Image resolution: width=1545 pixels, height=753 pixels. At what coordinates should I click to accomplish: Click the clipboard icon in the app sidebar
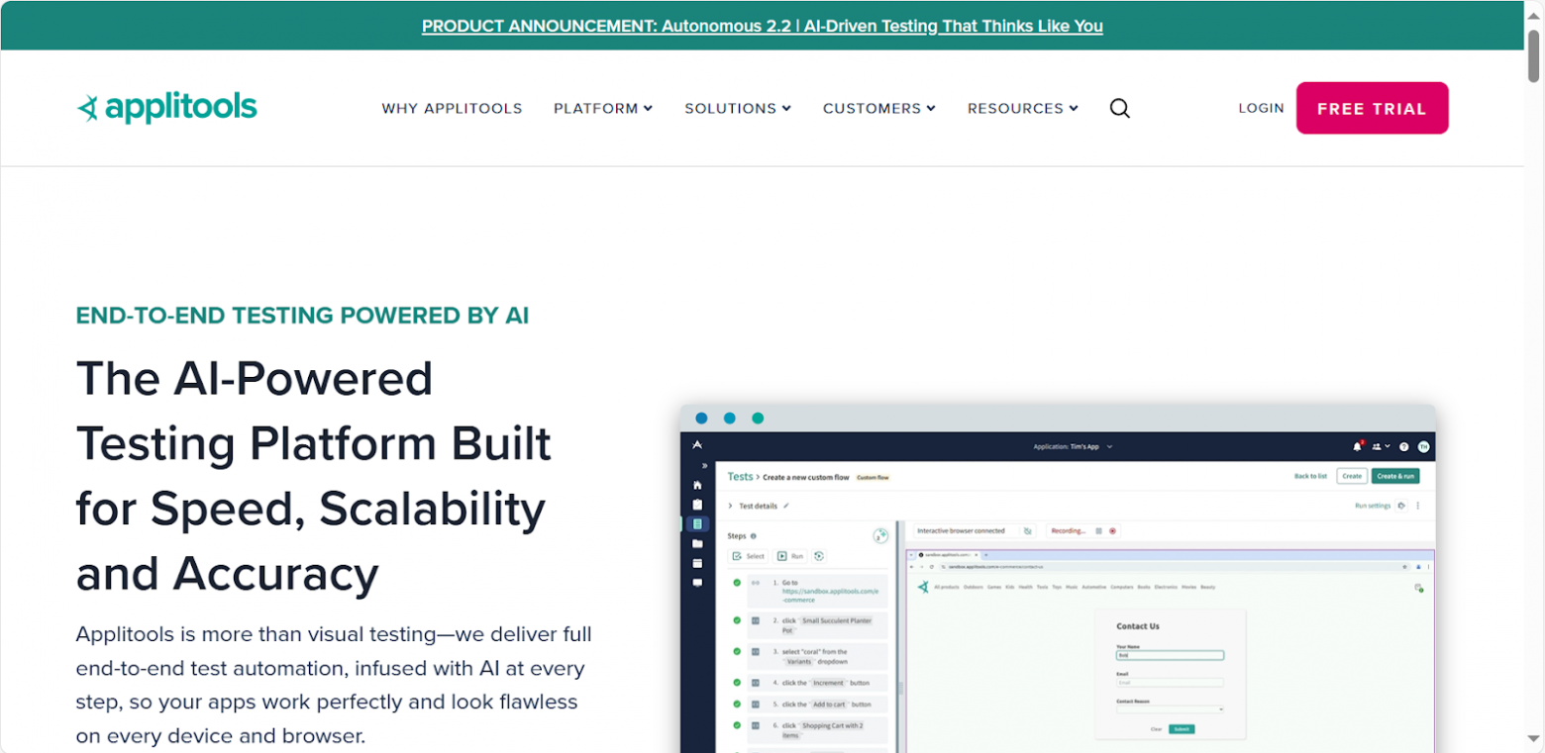697,505
